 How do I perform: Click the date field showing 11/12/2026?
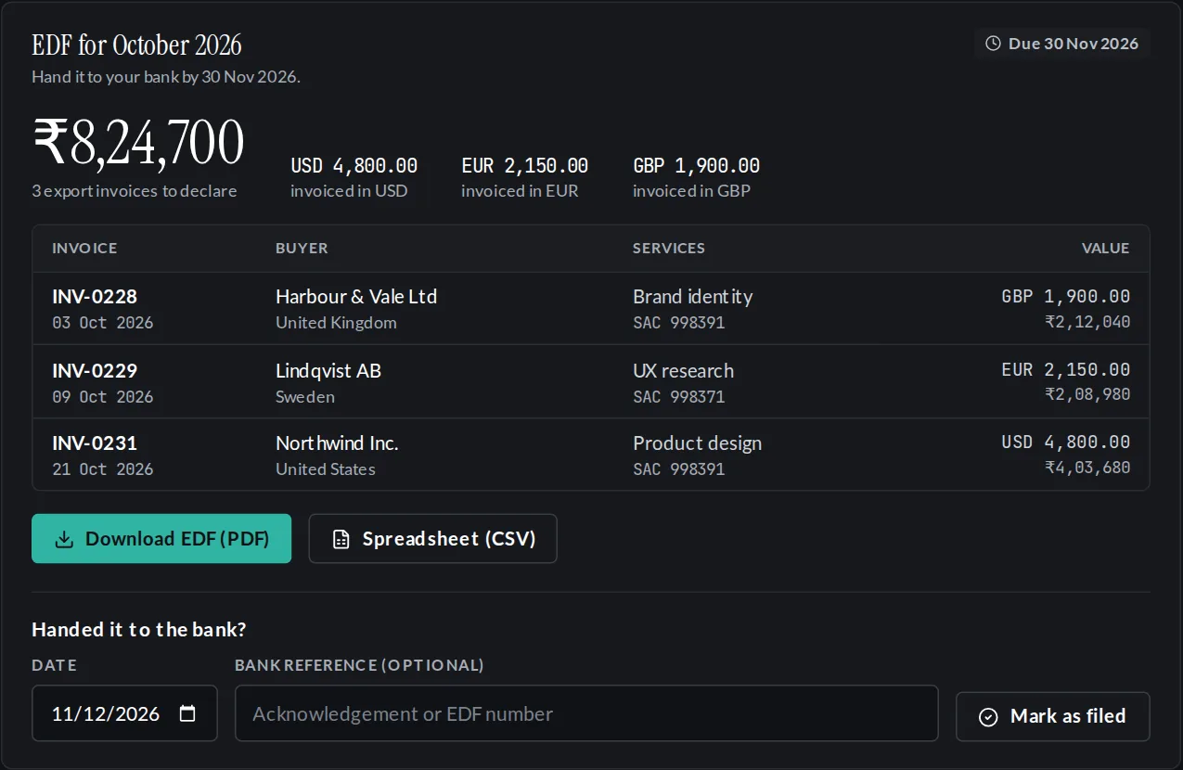coord(124,713)
